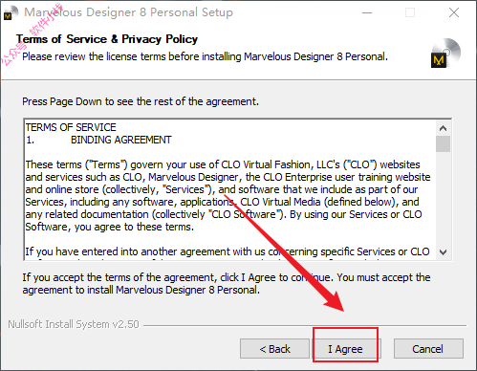This screenshot has height=371, width=477.
Task: Cancel the installation
Action: 428,349
